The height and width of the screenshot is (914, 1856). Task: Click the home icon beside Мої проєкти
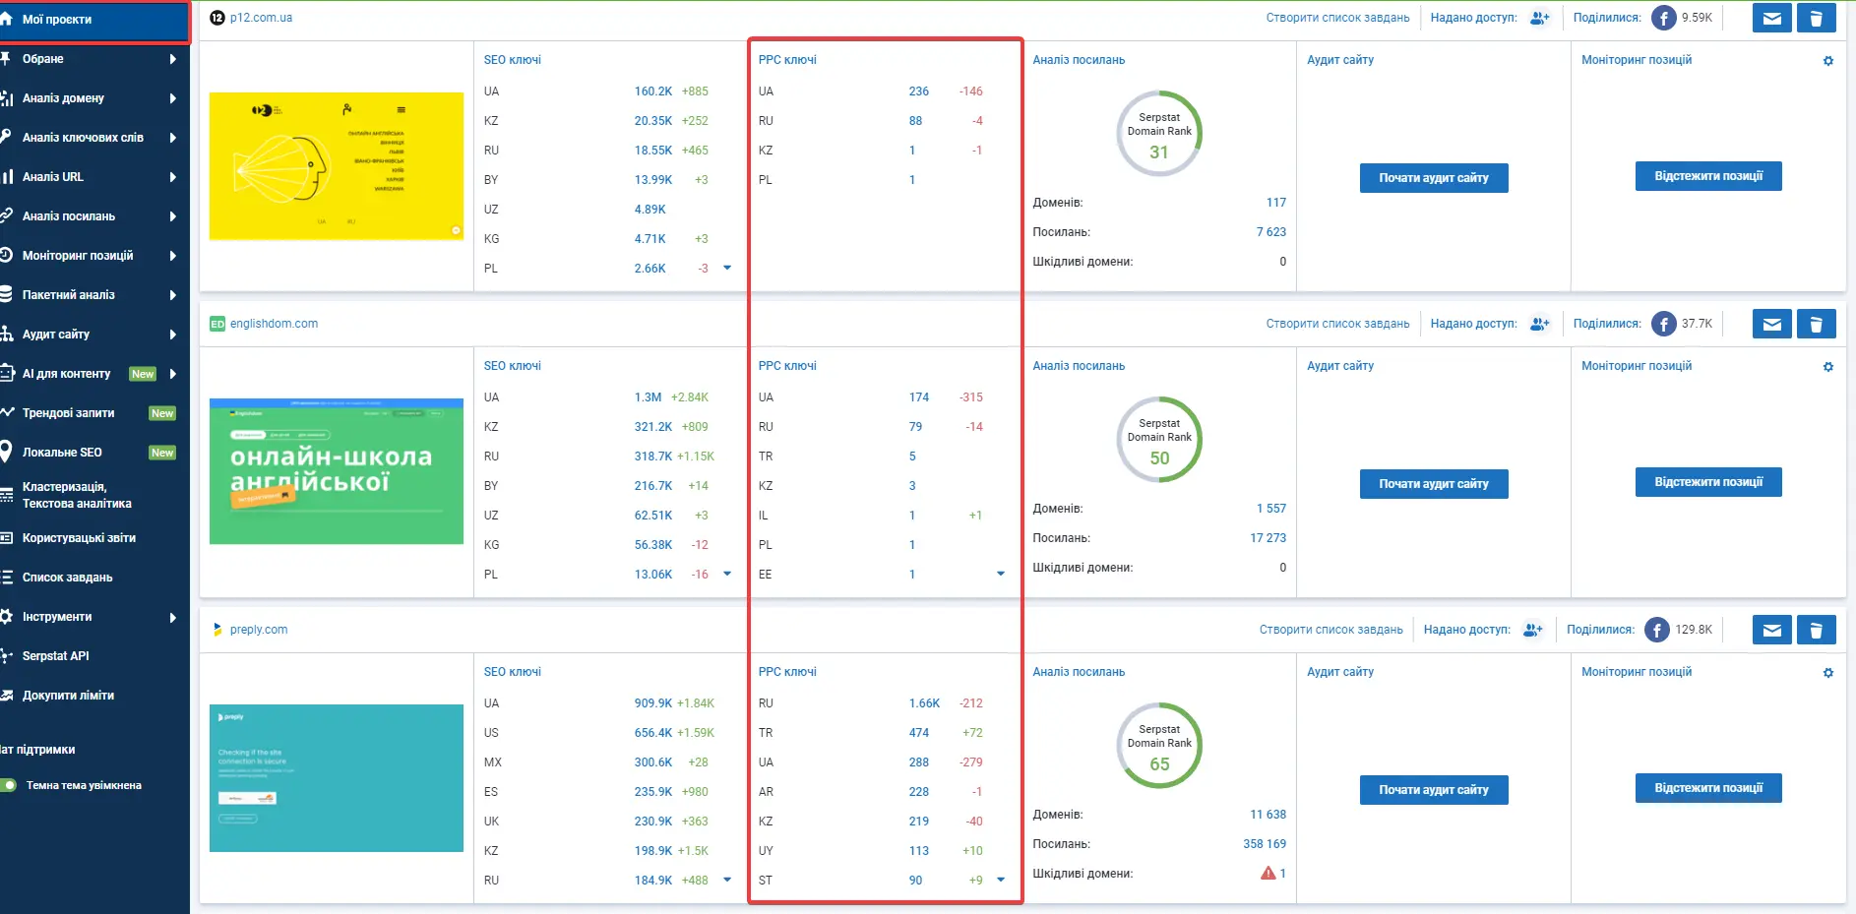[x=6, y=19]
